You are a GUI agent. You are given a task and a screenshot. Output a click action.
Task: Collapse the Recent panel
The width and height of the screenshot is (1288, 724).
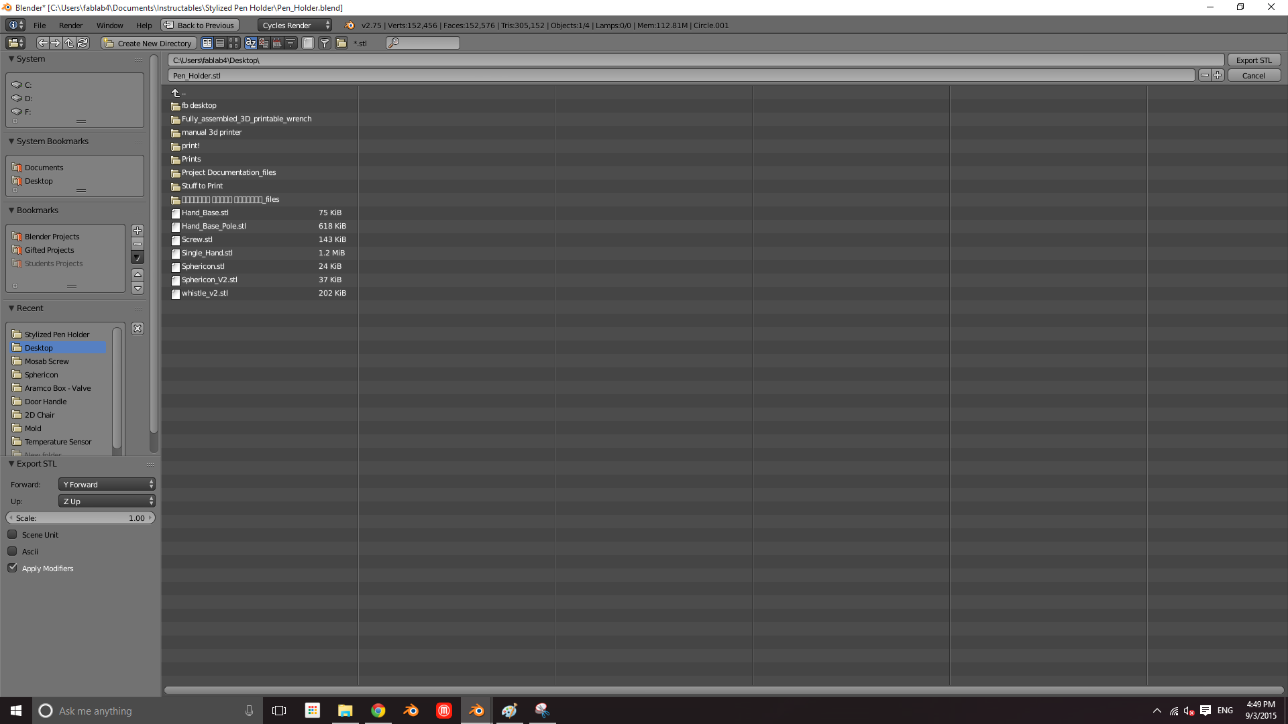(x=11, y=308)
